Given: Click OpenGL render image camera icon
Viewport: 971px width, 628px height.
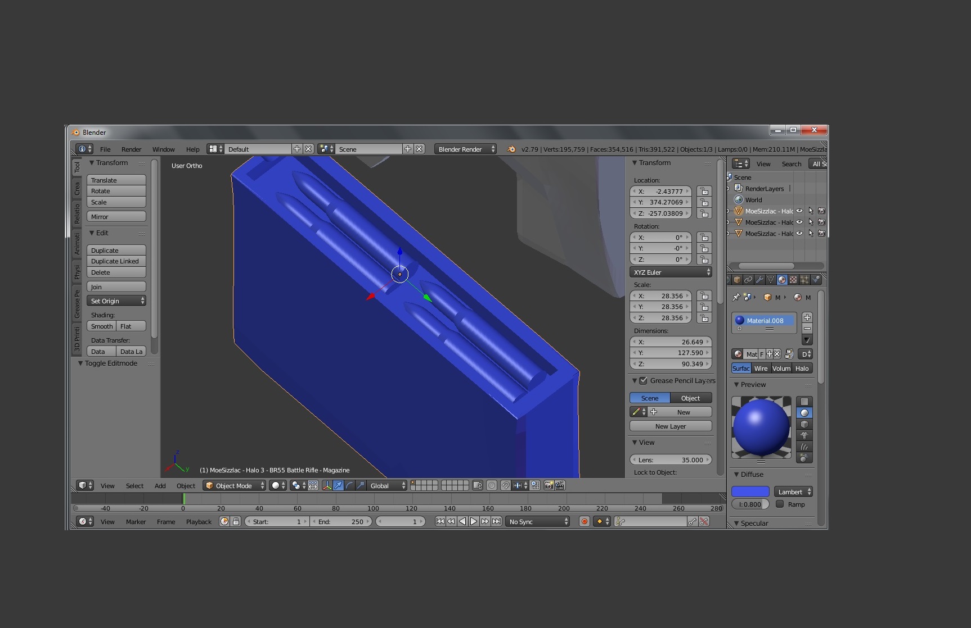Looking at the screenshot, I should 549,485.
